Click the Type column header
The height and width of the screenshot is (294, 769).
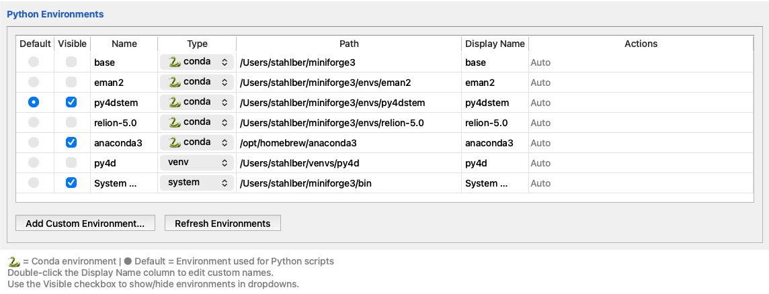tap(197, 44)
